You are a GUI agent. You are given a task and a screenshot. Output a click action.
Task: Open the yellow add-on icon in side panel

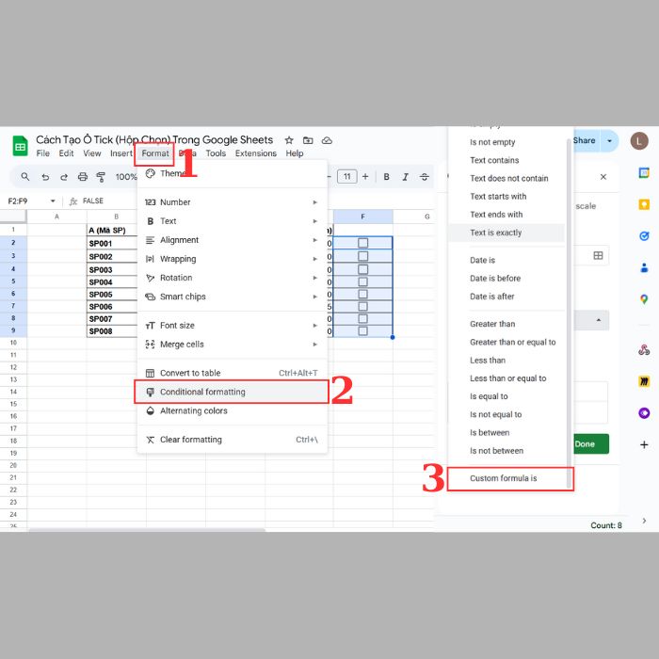[x=644, y=381]
